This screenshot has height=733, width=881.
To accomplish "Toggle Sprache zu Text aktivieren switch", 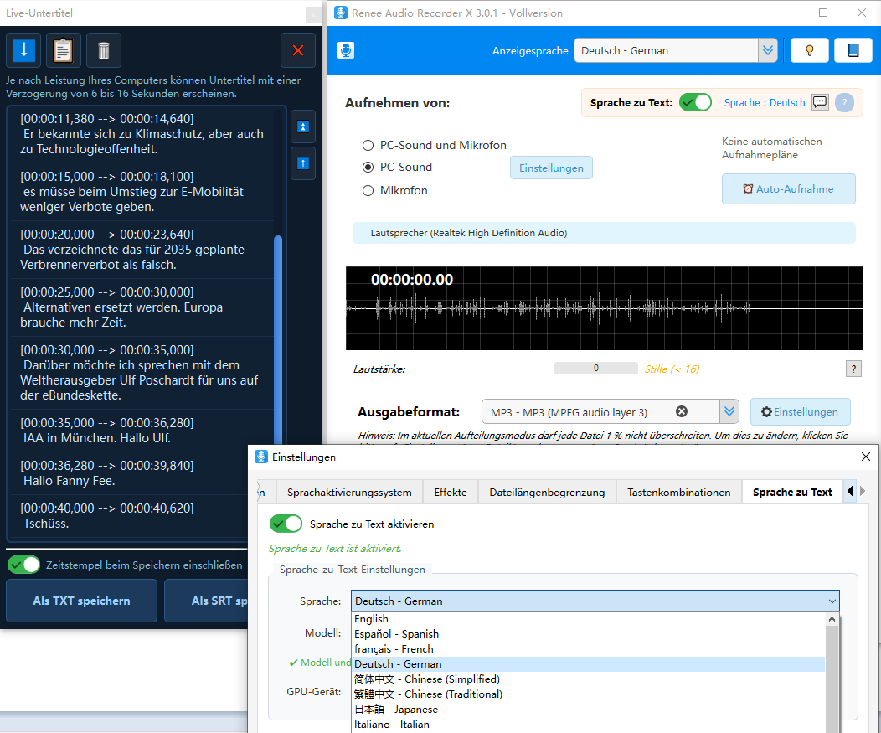I will 286,524.
